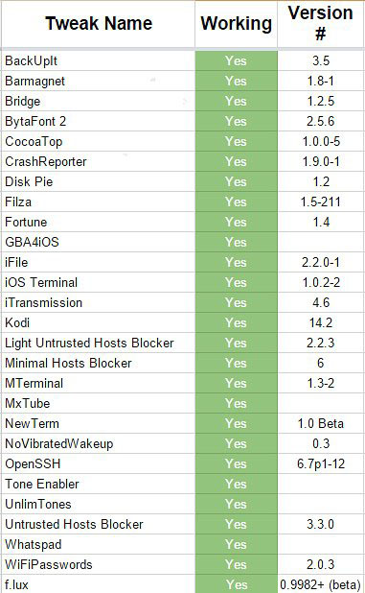Select the CrashReporter name cell
365x593 pixels.
click(98, 161)
